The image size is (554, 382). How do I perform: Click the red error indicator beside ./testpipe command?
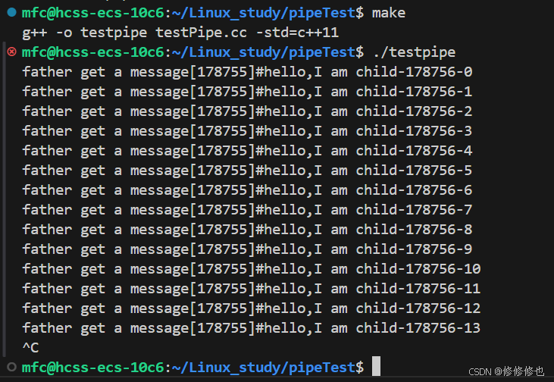click(x=11, y=52)
